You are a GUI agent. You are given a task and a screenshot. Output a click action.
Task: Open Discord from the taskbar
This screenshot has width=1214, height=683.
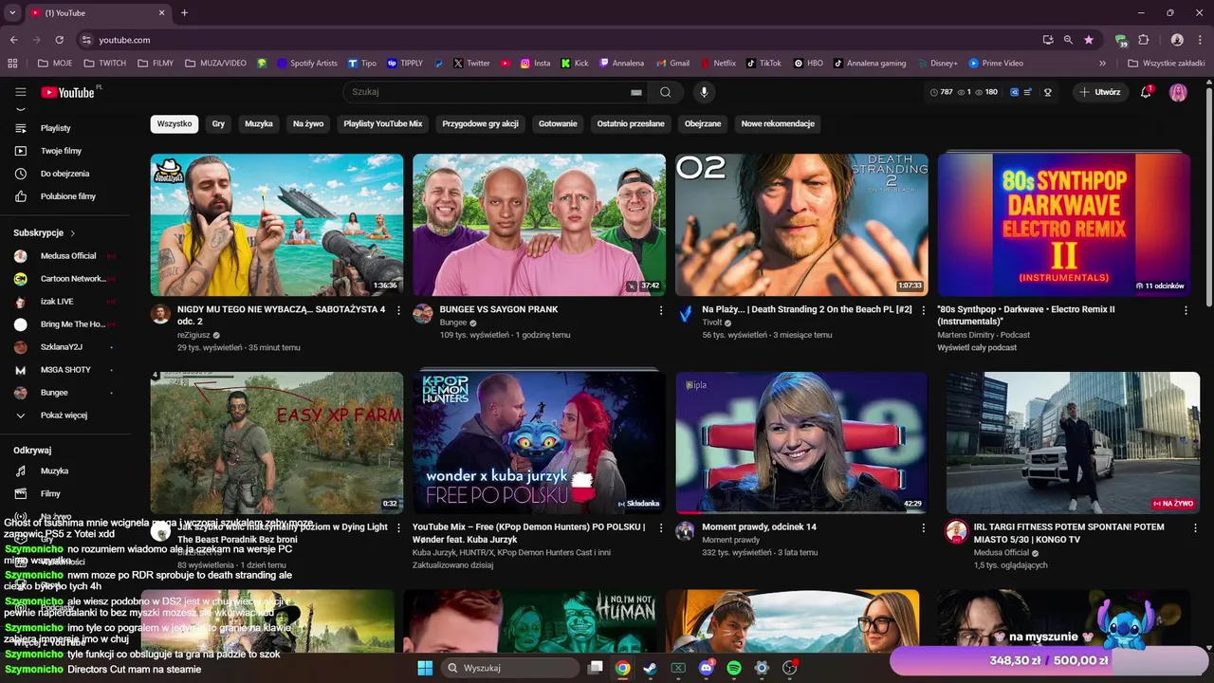(706, 668)
